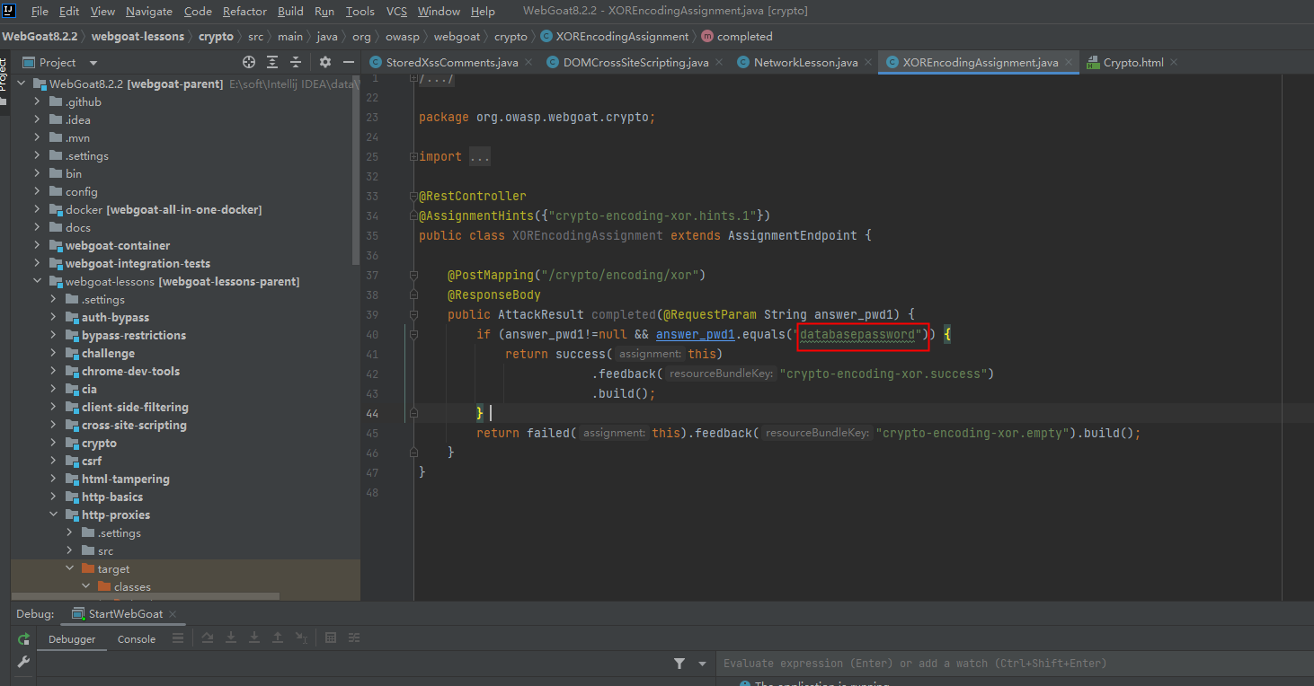Click the Expand All icon in Project panel
Viewport: 1314px width, 686px height.
(x=272, y=62)
